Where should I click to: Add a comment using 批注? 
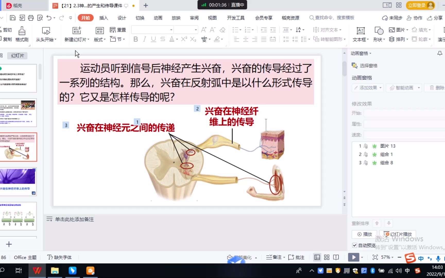[296, 257]
